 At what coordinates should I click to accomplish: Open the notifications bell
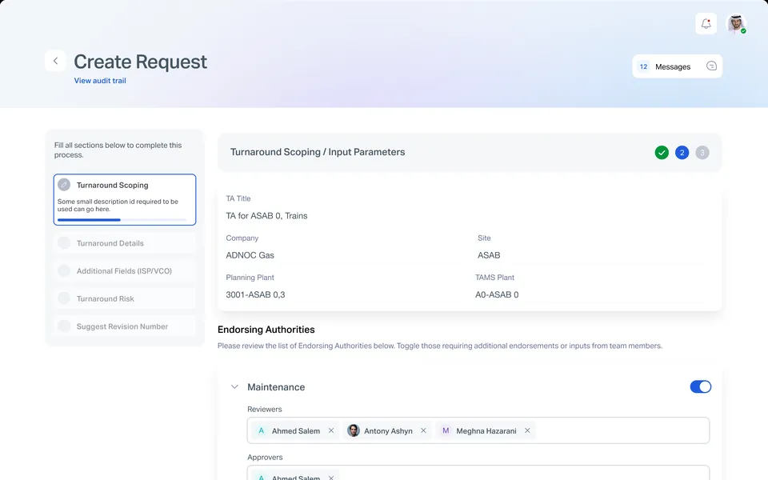(x=706, y=23)
